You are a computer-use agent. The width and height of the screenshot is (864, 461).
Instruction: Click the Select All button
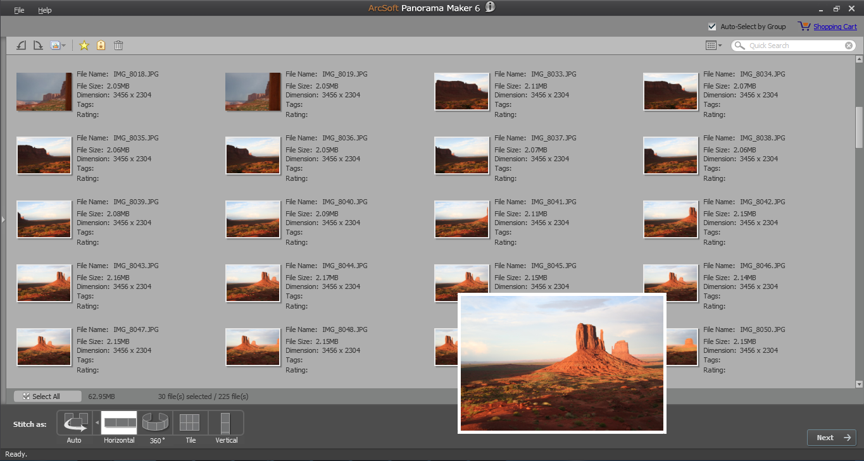tap(47, 396)
